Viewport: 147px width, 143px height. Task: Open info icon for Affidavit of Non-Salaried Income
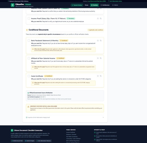(98, 58)
